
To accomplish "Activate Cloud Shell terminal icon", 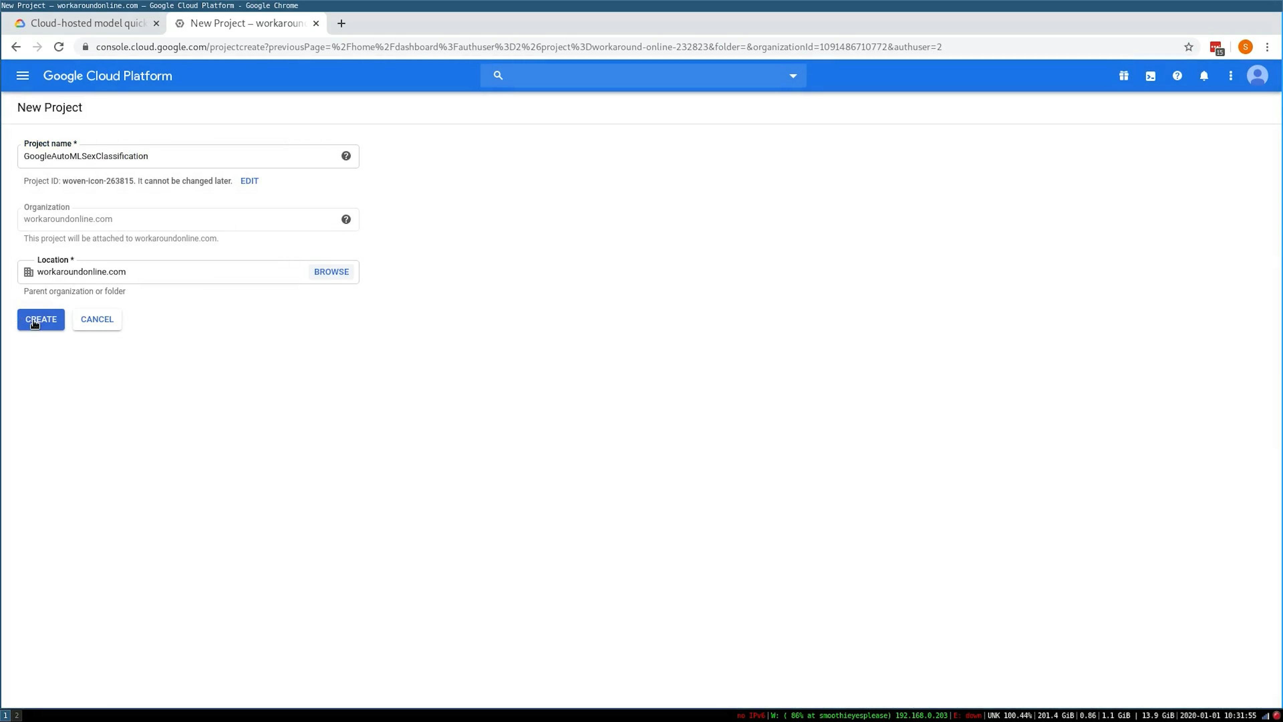I will (x=1150, y=76).
